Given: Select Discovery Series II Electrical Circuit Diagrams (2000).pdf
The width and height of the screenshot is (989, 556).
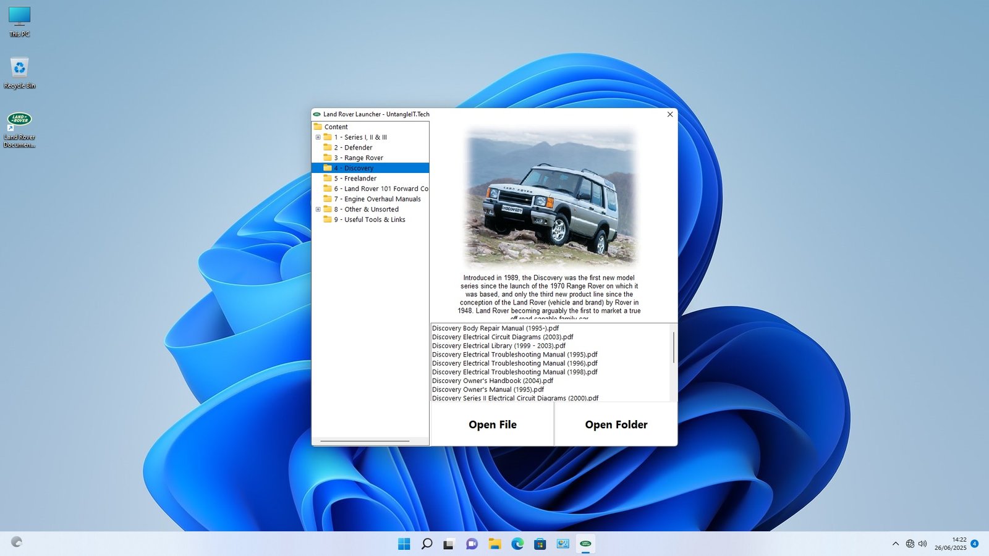Looking at the screenshot, I should (515, 398).
